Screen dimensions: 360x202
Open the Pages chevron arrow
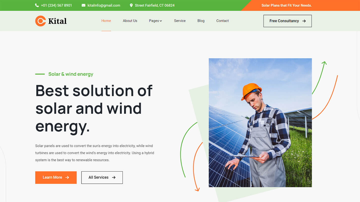(x=161, y=21)
